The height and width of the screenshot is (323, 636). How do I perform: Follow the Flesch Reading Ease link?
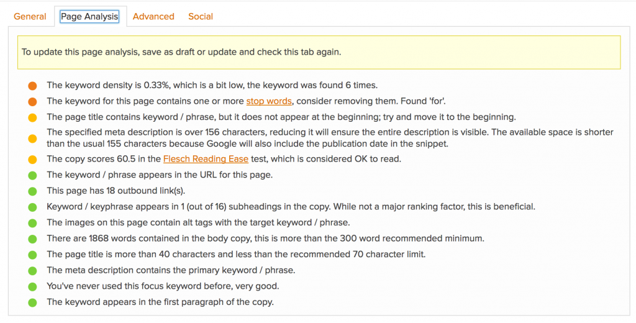pyautogui.click(x=206, y=159)
